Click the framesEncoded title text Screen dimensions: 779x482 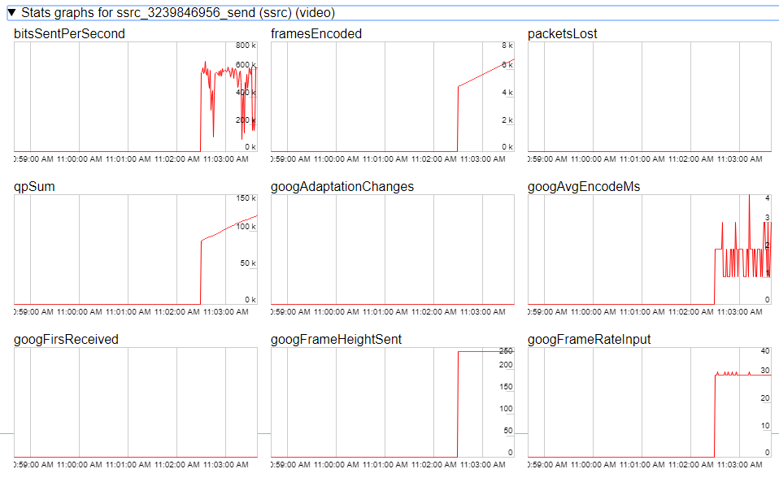point(316,34)
